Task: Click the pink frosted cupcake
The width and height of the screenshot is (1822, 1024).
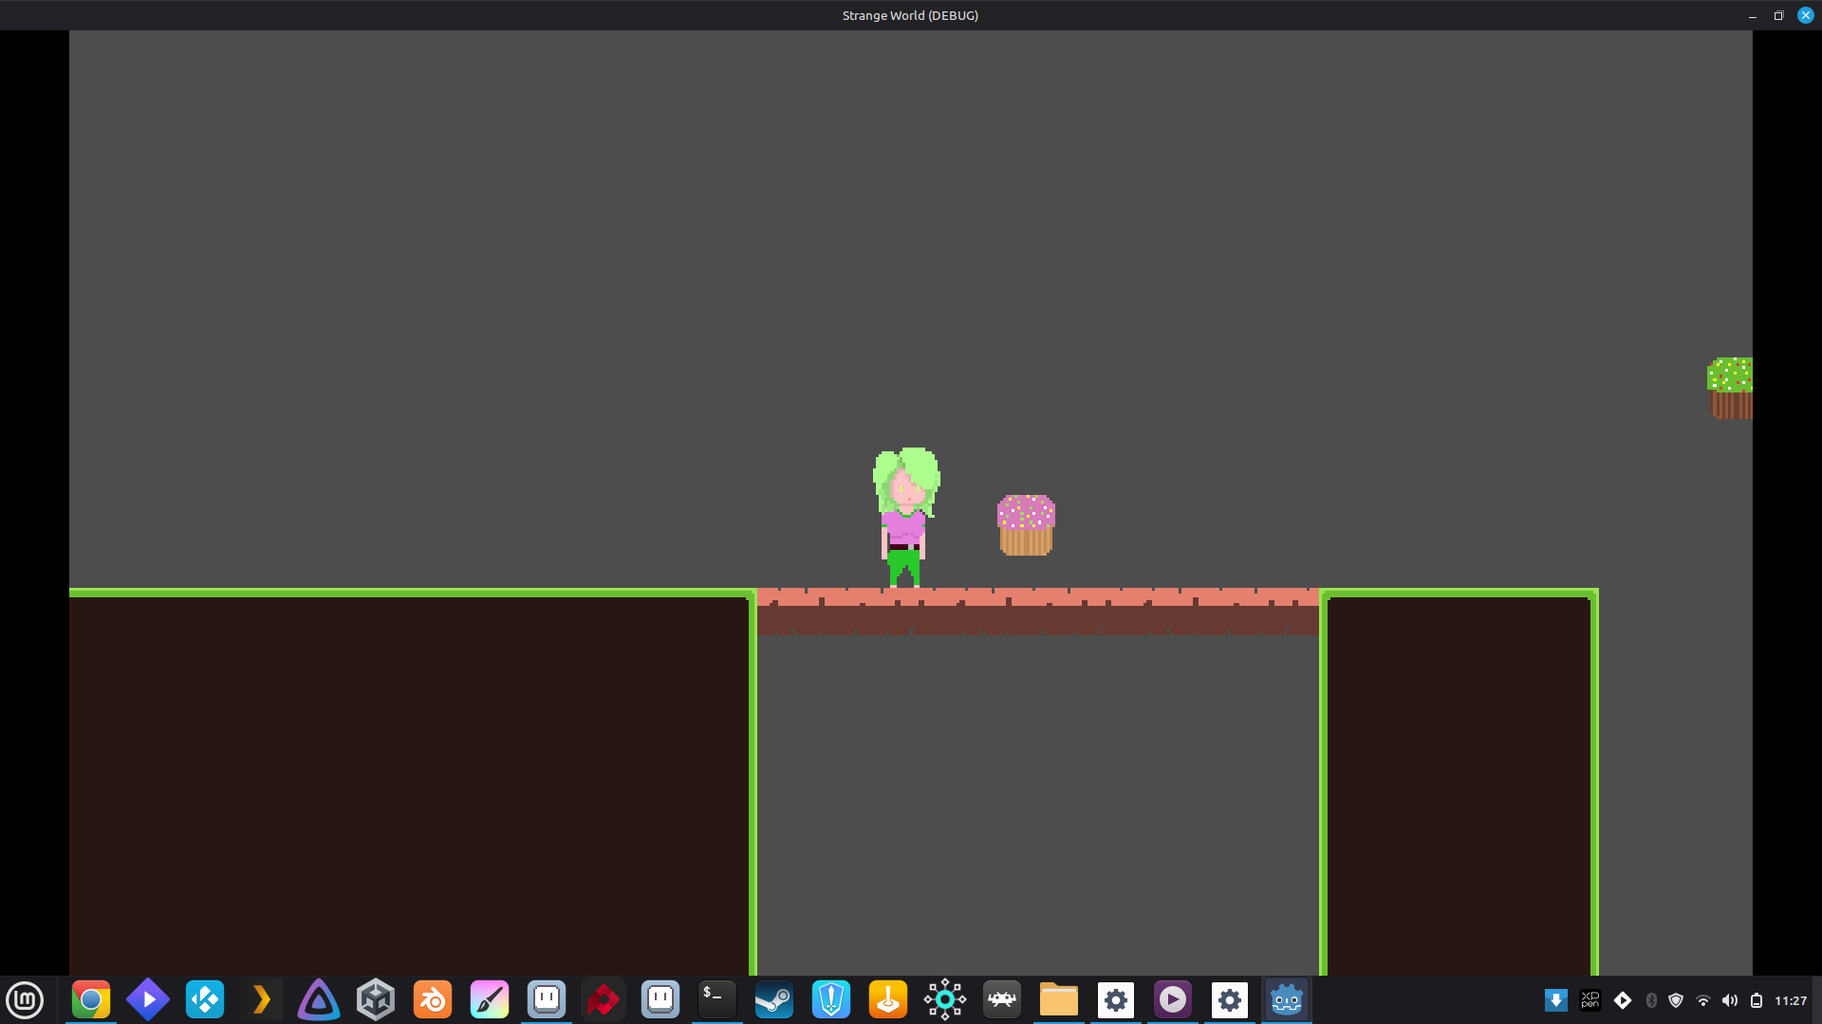Action: (x=1026, y=524)
